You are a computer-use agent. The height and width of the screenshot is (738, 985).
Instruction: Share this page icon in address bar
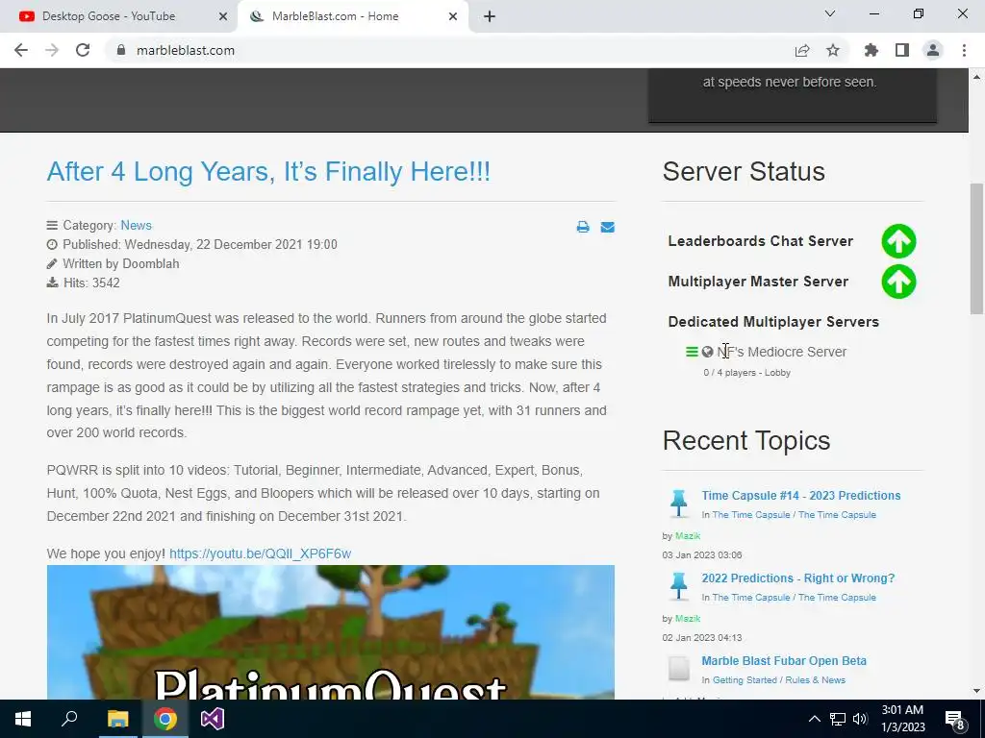click(x=802, y=50)
